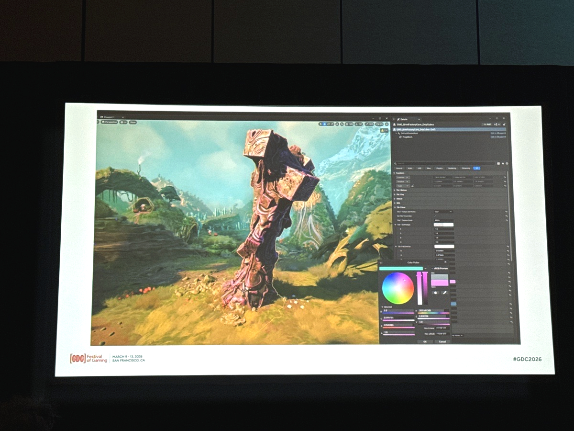Viewport: 574px width, 431px height.
Task: Switch to the Rendering filter tab
Action: (452, 168)
